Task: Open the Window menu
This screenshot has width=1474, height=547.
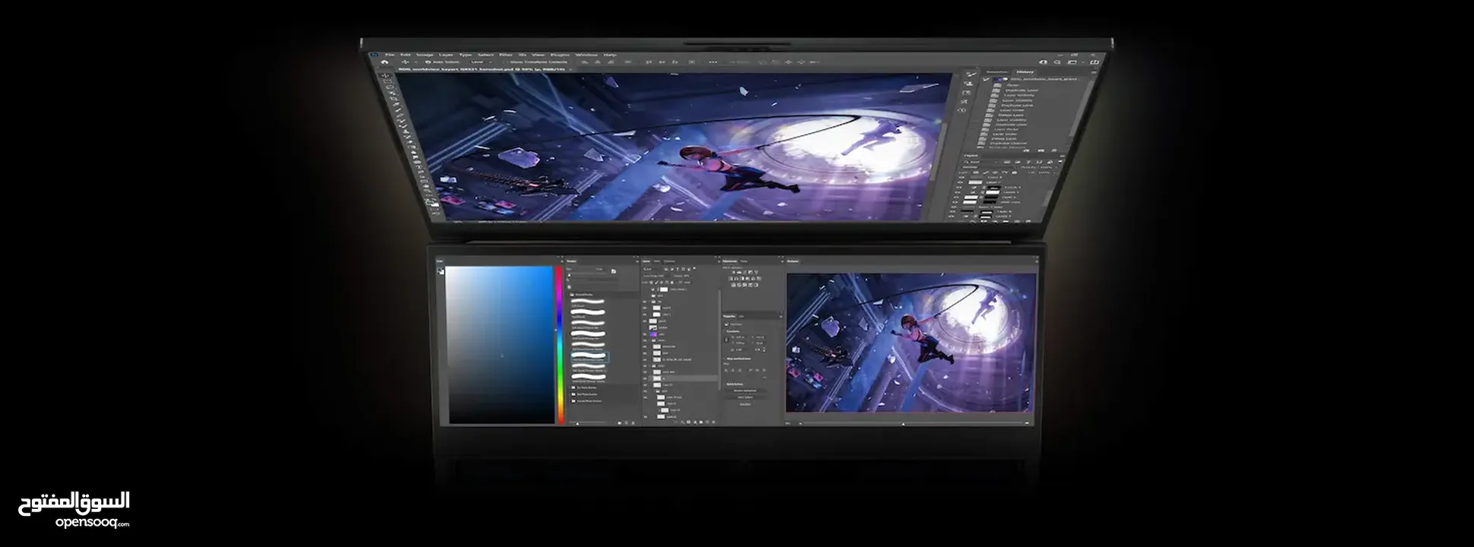Action: tap(586, 55)
